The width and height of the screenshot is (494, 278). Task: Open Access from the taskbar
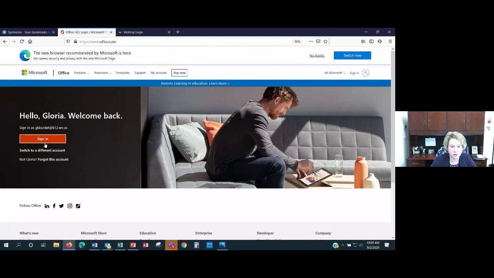pos(145,245)
